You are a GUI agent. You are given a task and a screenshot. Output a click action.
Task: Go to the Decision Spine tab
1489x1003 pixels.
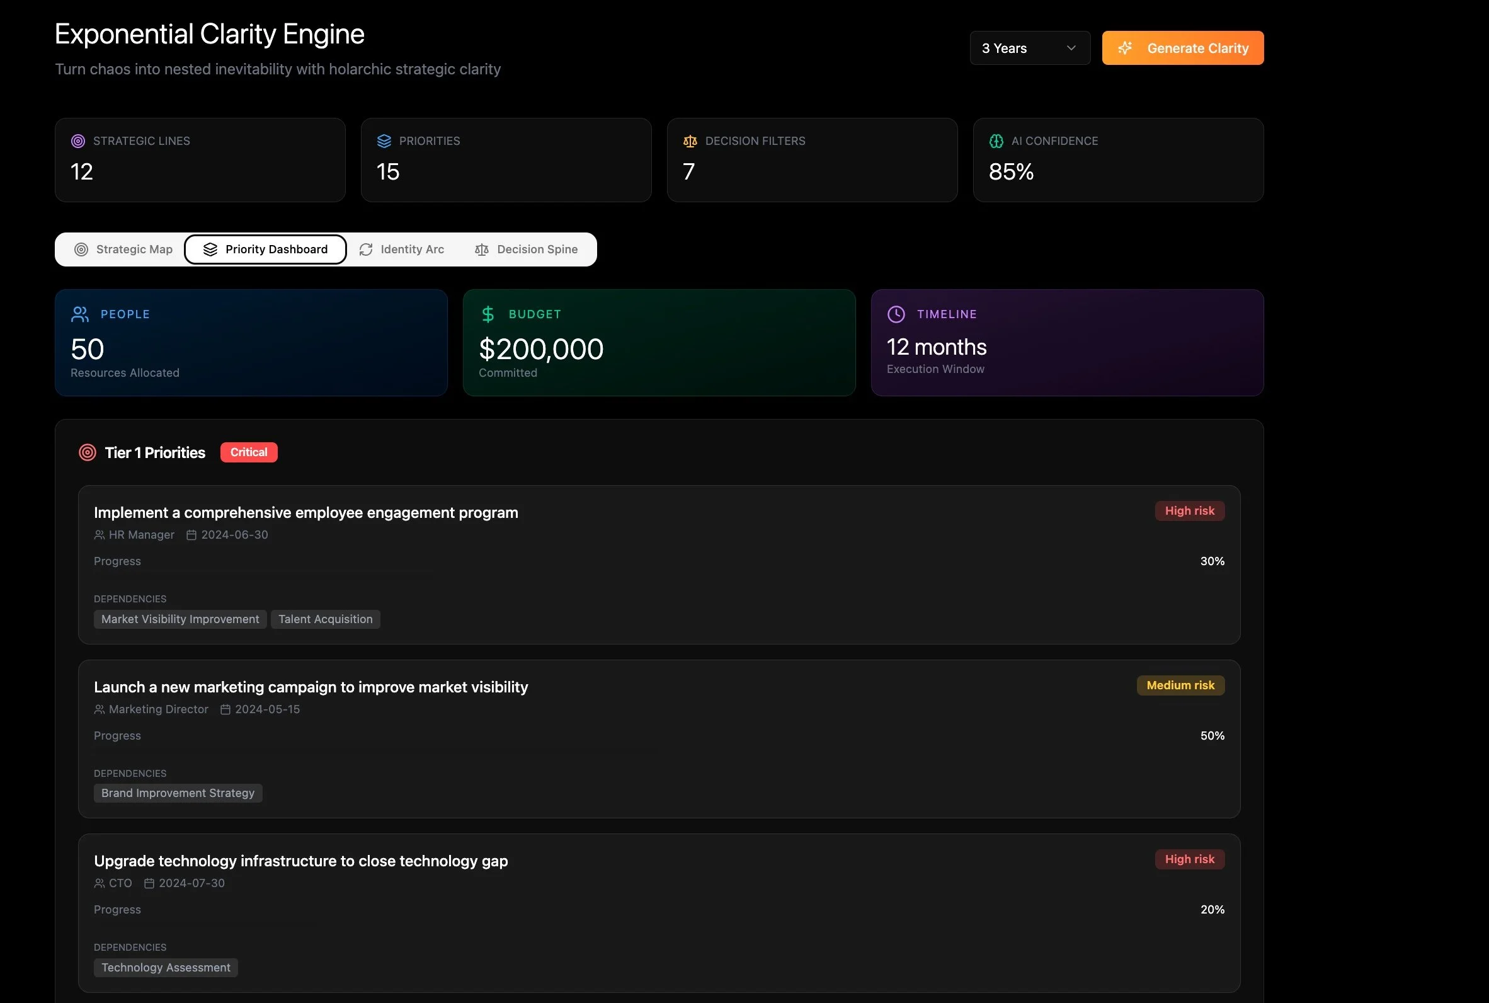526,249
